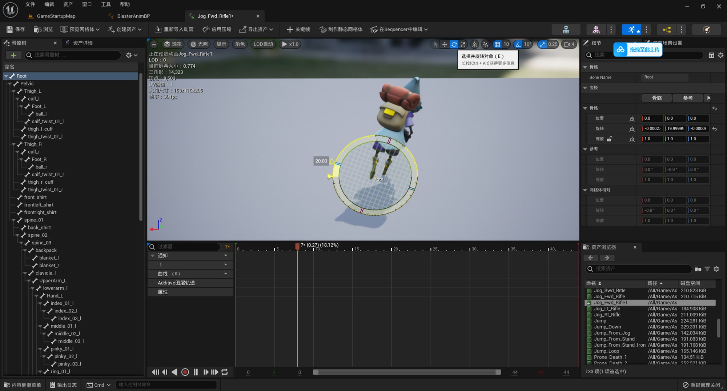Click asset browser filter icon
This screenshot has width=727, height=391.
point(707,269)
